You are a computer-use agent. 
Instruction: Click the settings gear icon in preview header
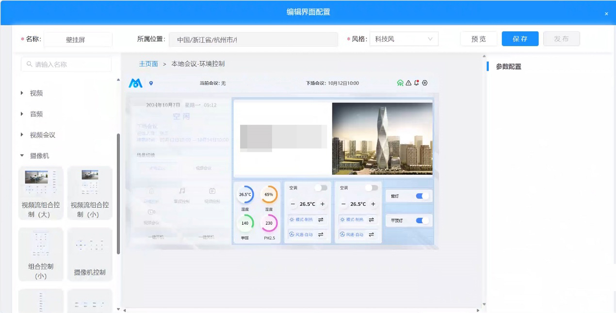click(425, 83)
